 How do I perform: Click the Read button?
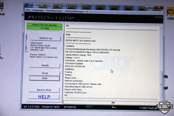click(45, 73)
